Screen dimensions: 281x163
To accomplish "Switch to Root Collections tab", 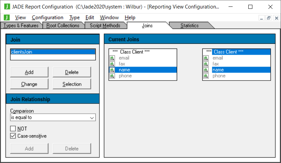I will pos(63,25).
